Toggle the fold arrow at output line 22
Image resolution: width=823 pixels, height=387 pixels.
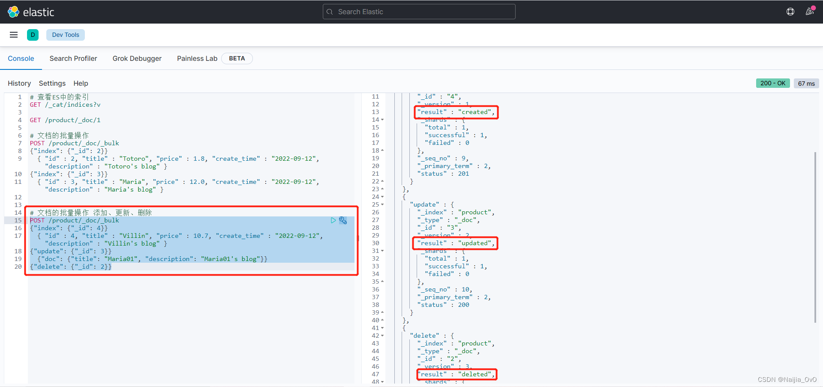[382, 182]
